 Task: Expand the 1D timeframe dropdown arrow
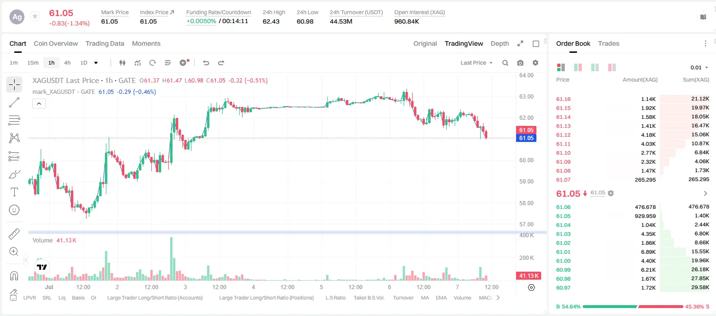(x=96, y=63)
